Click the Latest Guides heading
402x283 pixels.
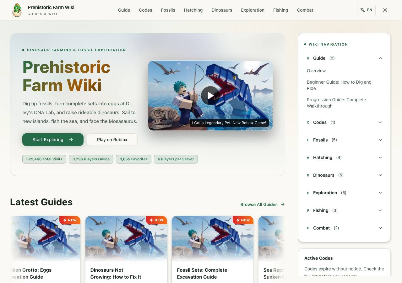click(41, 202)
